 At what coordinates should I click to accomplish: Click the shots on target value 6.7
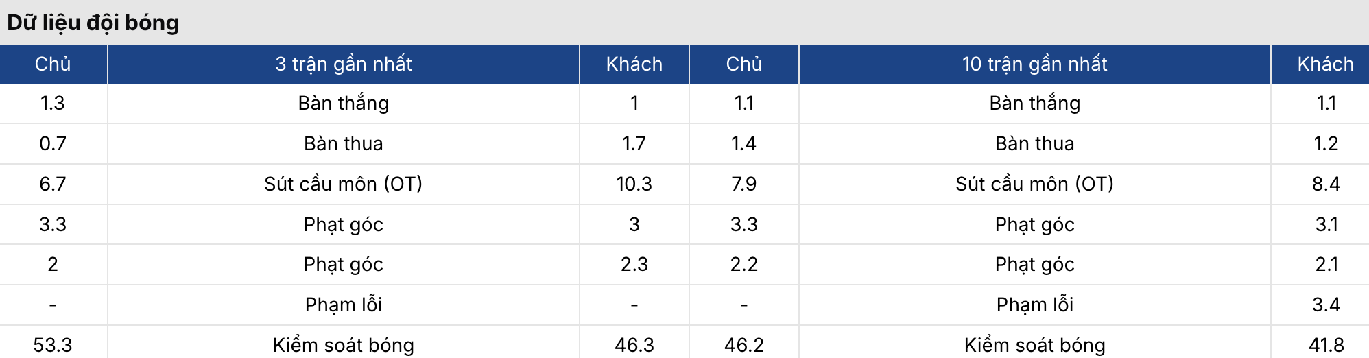(x=53, y=184)
